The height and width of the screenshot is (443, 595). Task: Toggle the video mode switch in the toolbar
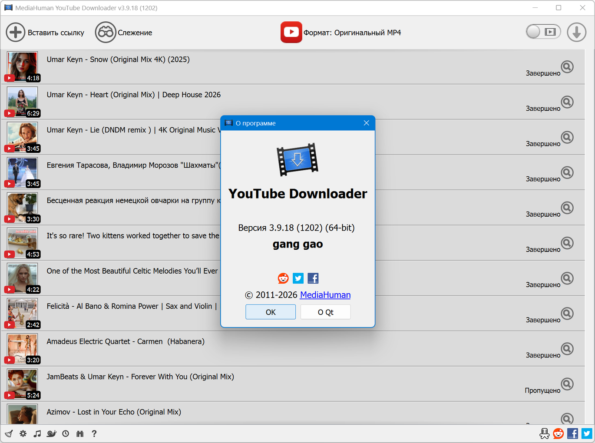[543, 32]
